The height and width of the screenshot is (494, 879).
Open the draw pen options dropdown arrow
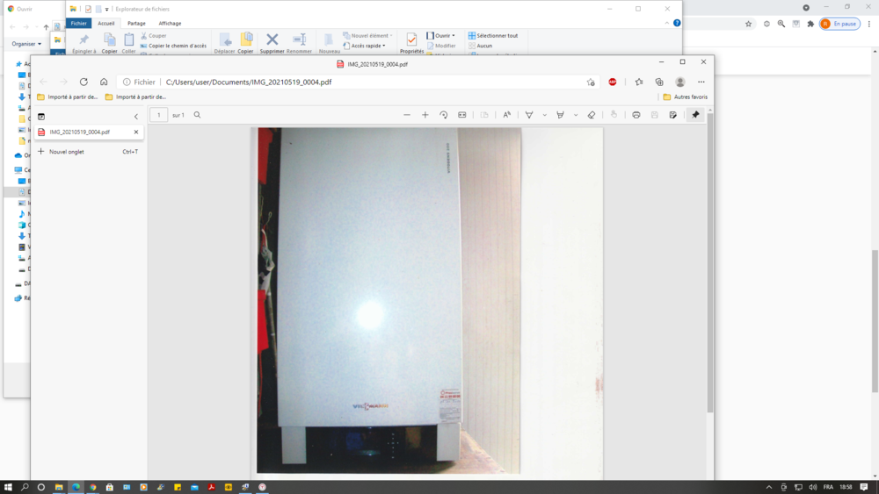[544, 115]
